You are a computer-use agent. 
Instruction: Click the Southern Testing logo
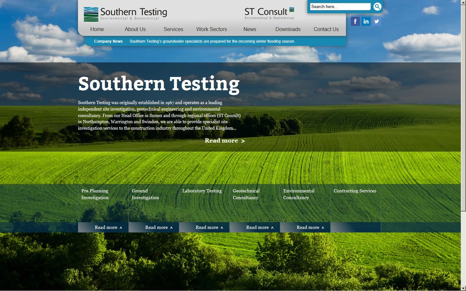click(125, 14)
